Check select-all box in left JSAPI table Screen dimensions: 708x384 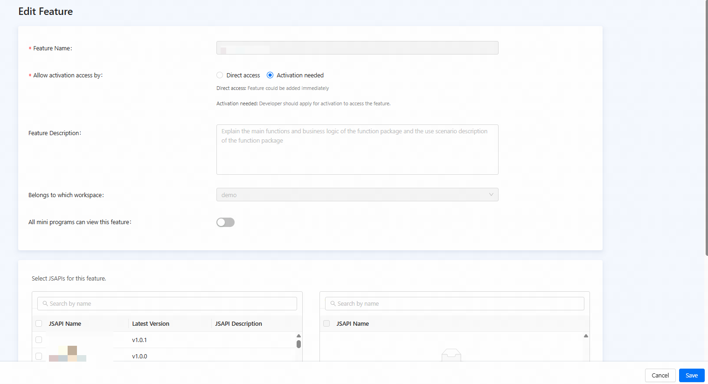(39, 323)
